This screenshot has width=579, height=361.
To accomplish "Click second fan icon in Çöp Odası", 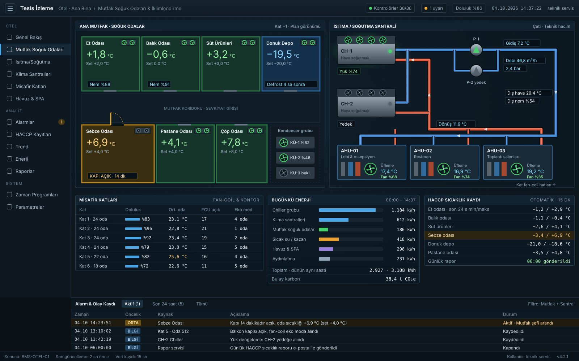I will 259,131.
